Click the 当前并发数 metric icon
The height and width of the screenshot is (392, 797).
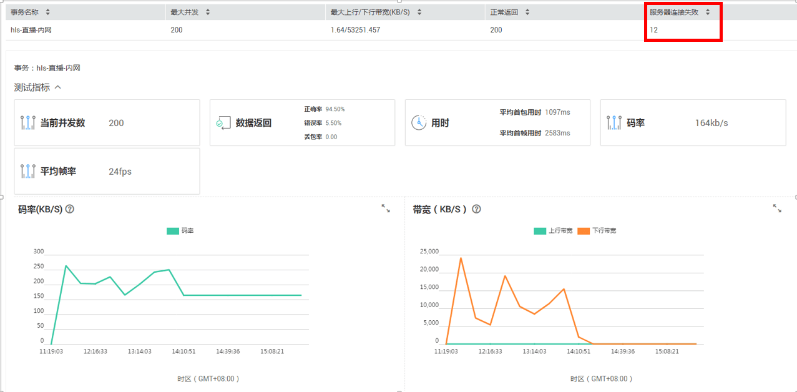point(27,123)
